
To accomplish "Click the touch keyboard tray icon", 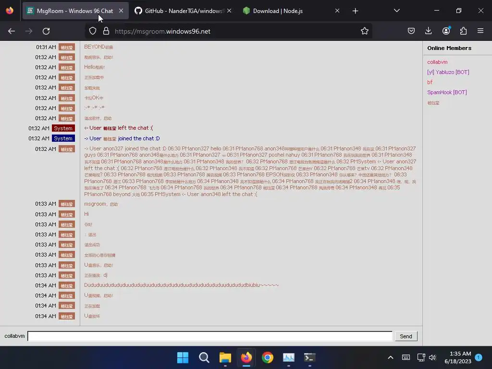I will (x=406, y=357).
